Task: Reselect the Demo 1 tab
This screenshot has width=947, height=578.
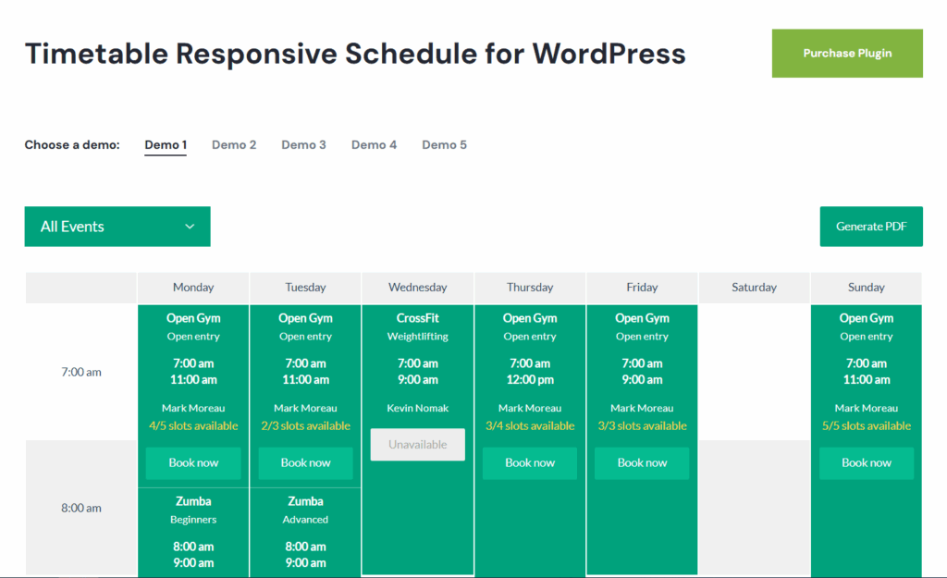Action: (x=165, y=144)
